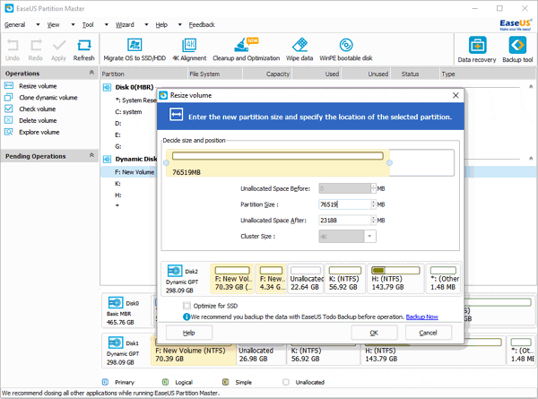Open the Tool menu
Viewport: 538px width, 399px height.
(x=88, y=25)
